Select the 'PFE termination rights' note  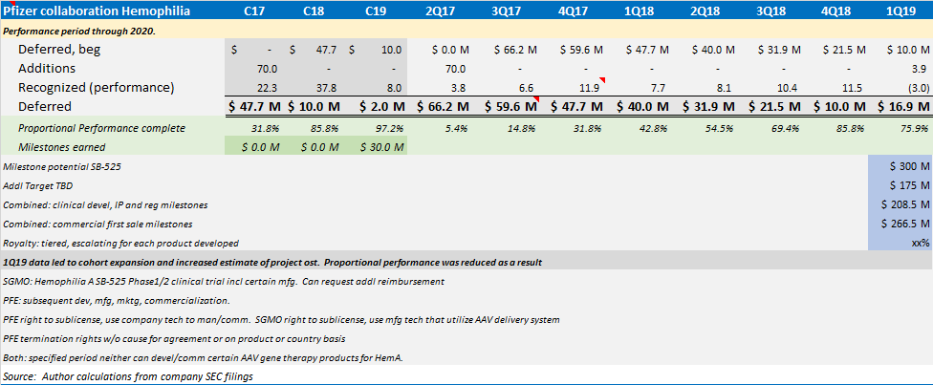(174, 338)
